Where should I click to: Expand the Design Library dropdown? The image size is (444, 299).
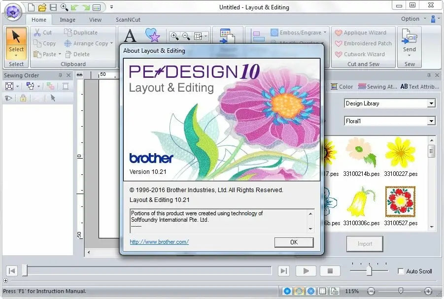click(431, 103)
